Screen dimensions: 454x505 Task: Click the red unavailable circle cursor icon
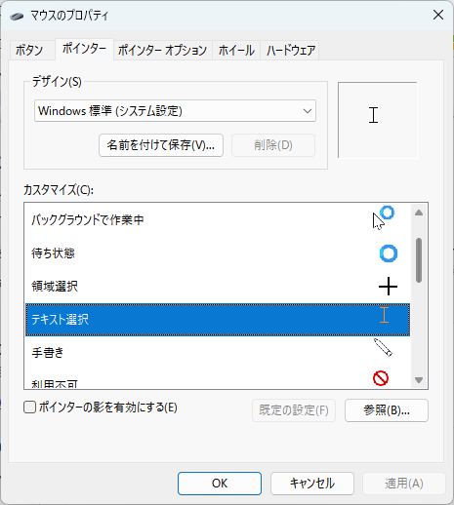(381, 378)
